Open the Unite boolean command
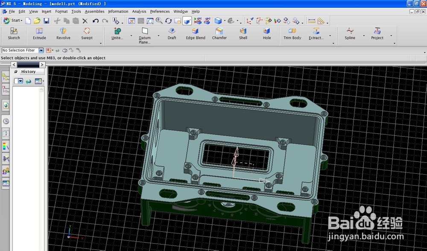Viewport: 427px width, 251px height. pyautogui.click(x=117, y=34)
